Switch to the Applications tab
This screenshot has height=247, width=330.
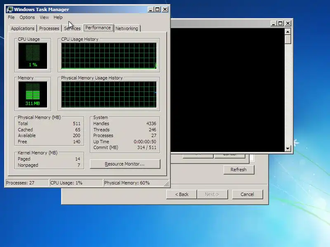(23, 28)
